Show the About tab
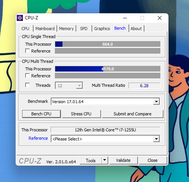 click(x=136, y=29)
